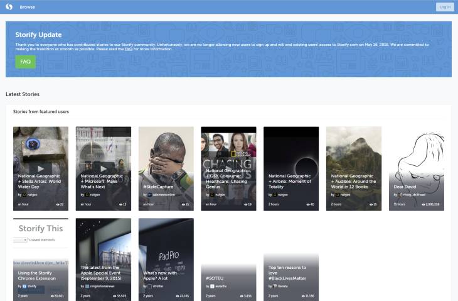Open the #StateCapture story title
458x301 pixels.
[x=158, y=187]
